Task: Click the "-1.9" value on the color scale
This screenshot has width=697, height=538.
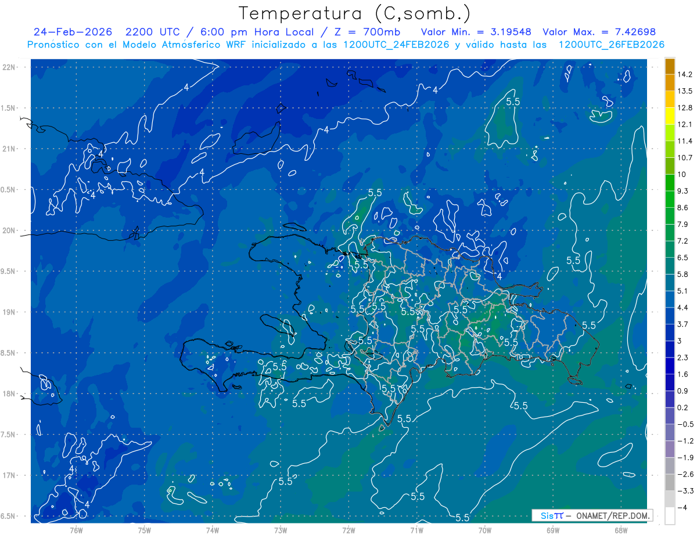Action: click(685, 457)
